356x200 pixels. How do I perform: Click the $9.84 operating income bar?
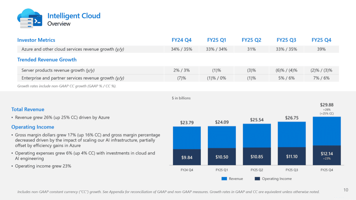coord(187,157)
